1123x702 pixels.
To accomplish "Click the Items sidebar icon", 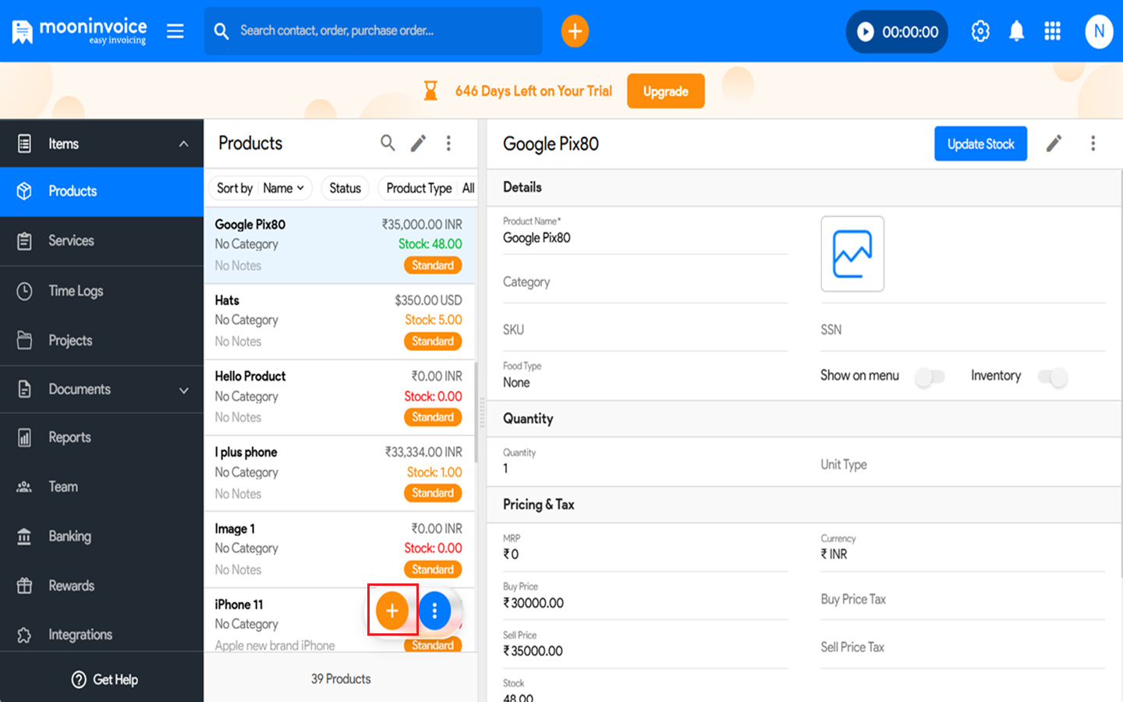I will pos(24,144).
